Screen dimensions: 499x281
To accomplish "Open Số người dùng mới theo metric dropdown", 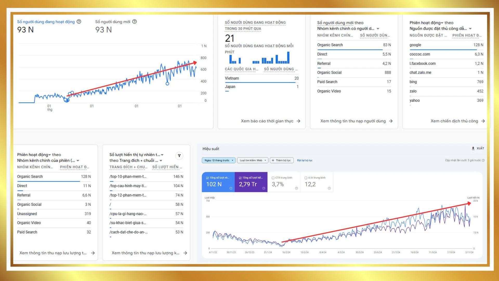I will click(340, 23).
